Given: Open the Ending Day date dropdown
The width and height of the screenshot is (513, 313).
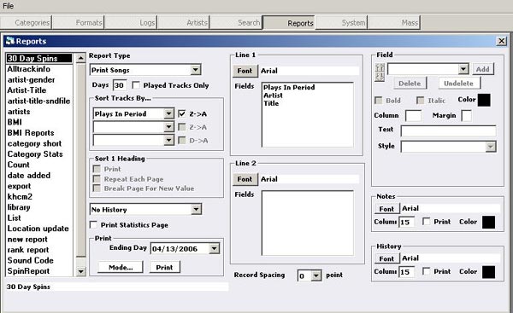Looking at the screenshot, I should click(x=214, y=248).
